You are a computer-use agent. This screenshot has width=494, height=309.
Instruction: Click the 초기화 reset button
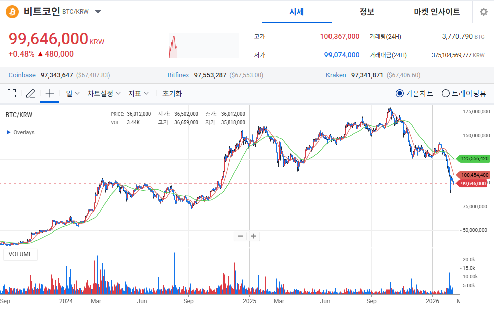[172, 93]
